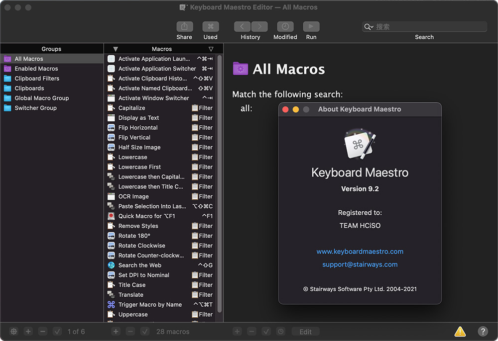This screenshot has height=341, width=498.
Task: Open the search magnifier options dropdown
Action: coord(369,27)
